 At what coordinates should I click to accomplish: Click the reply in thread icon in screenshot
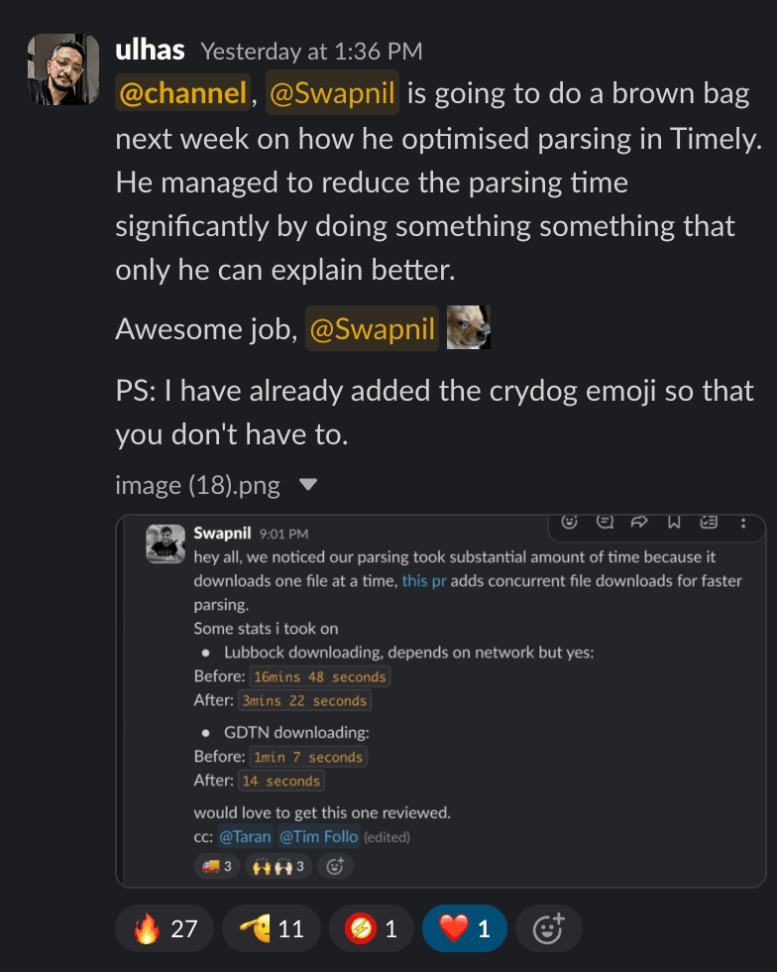605,521
